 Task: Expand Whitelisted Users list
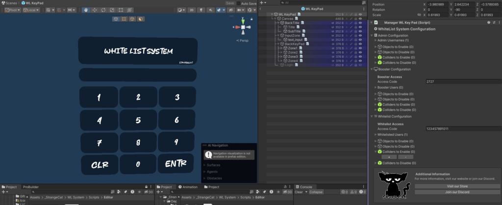coord(376,134)
